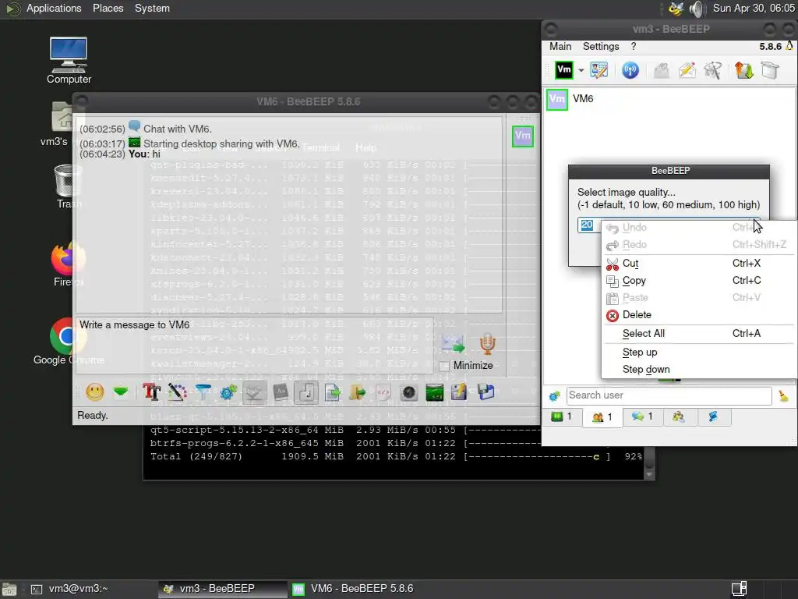
Task: Choose Select All from the context menu
Action: (698, 334)
